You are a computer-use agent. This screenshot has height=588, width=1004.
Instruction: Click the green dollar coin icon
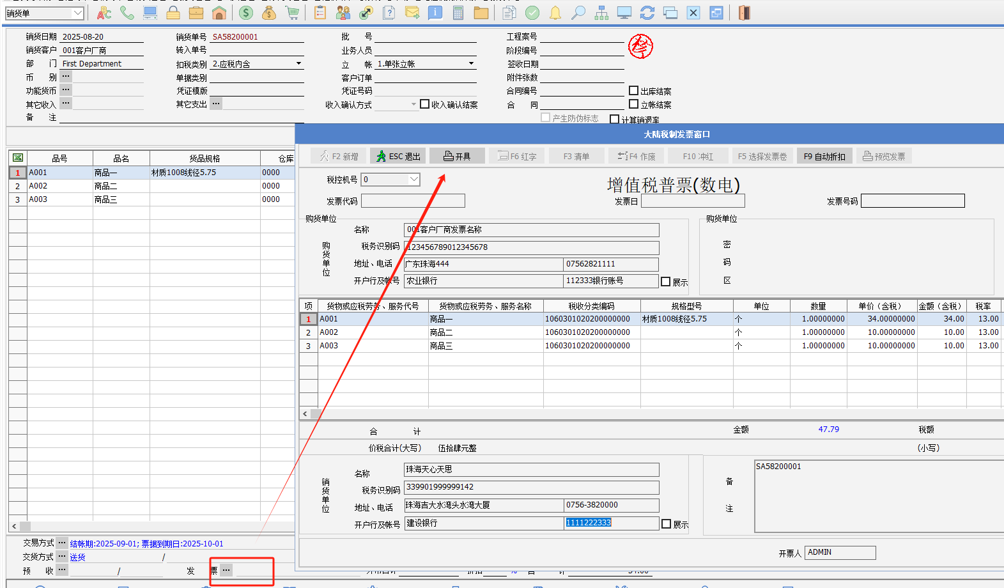(246, 13)
